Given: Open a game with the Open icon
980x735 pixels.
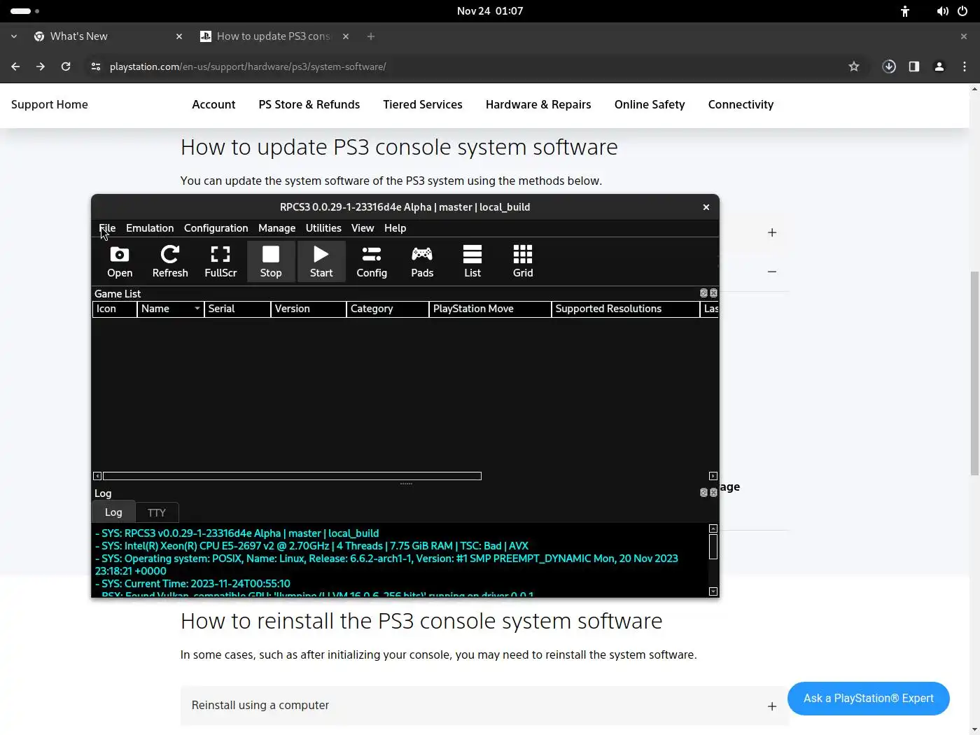Looking at the screenshot, I should tap(120, 261).
